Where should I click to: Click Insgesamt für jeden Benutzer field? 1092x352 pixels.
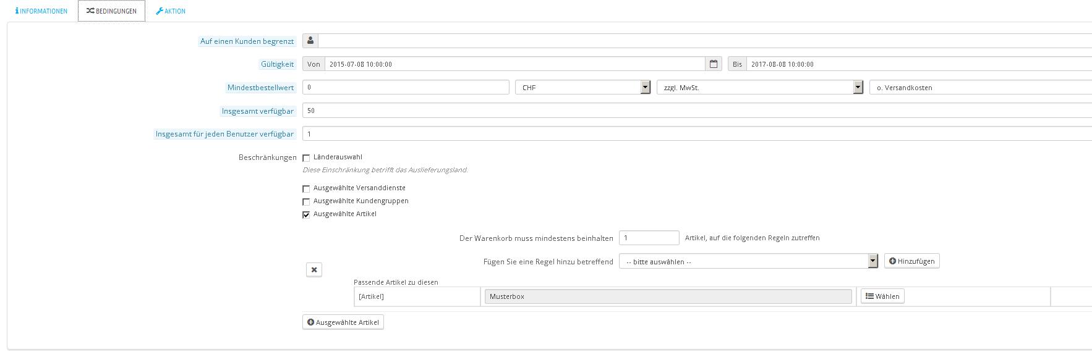[697, 133]
